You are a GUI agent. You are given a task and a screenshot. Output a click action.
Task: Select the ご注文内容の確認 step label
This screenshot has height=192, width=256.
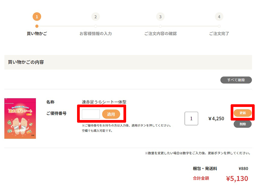pos(161,34)
